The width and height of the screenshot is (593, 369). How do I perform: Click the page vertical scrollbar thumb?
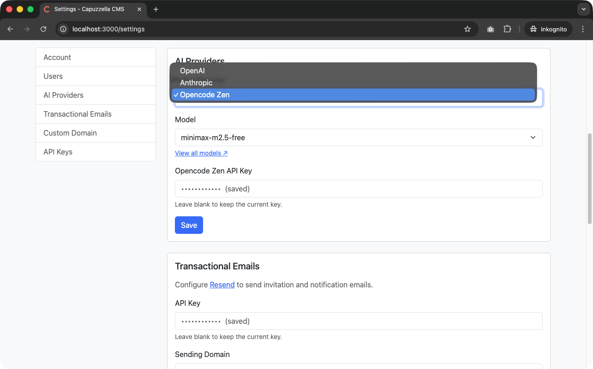point(589,179)
